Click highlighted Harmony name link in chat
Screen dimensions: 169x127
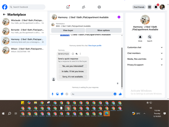pyautogui.click(x=65, y=35)
